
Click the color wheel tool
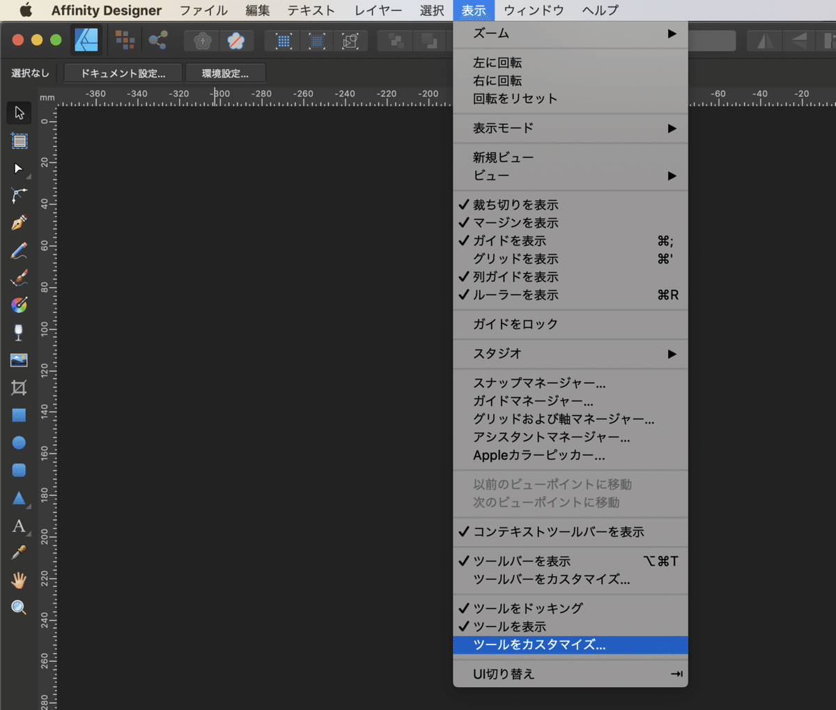[19, 304]
